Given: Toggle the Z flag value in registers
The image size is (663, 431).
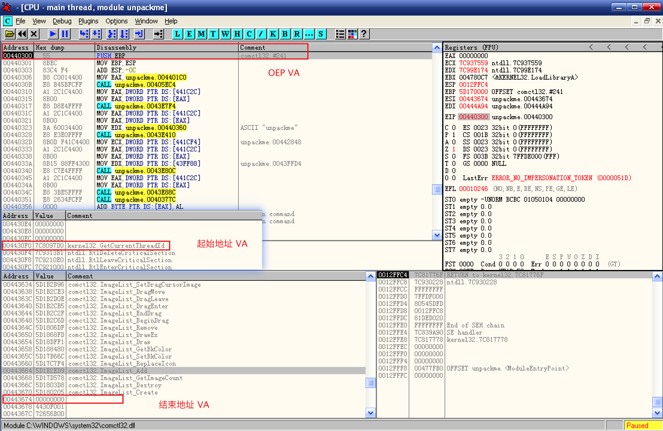Looking at the screenshot, I should click(x=454, y=149).
